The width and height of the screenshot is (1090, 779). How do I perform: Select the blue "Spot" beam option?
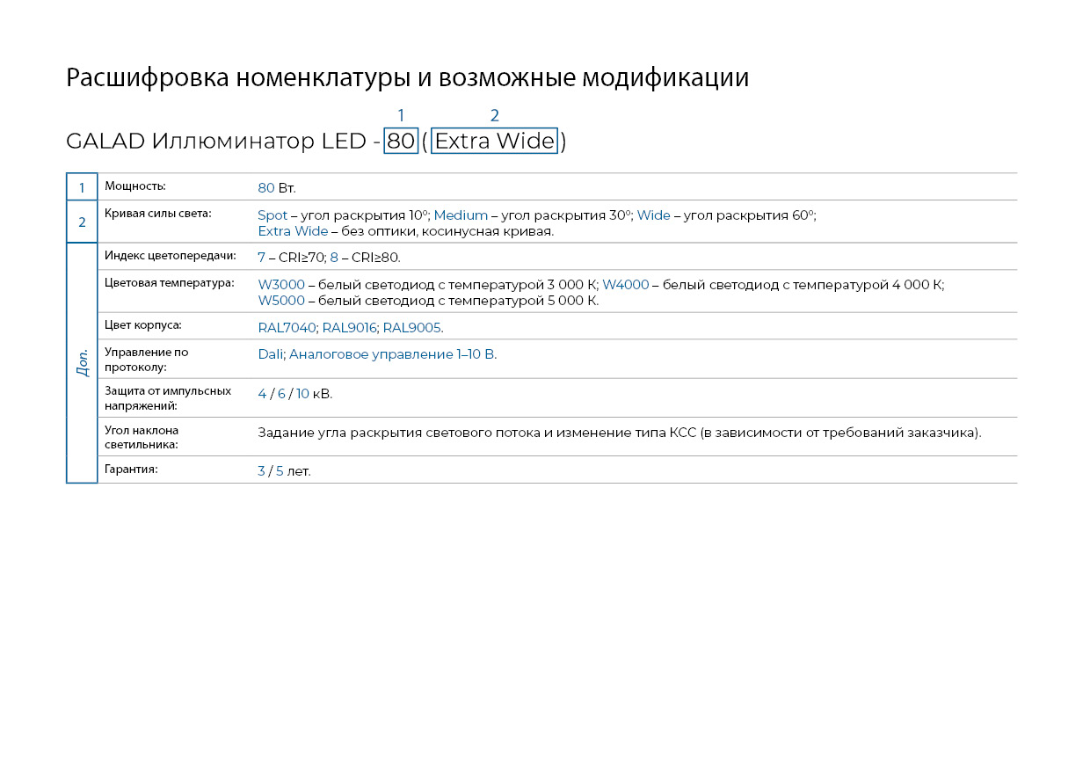[272, 215]
